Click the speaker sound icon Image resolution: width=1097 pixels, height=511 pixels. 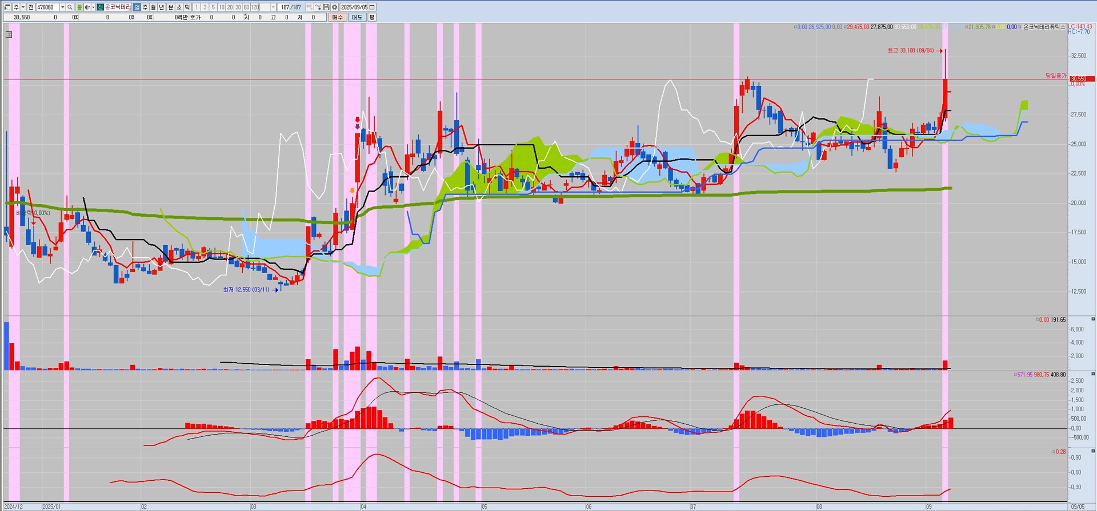87,7
